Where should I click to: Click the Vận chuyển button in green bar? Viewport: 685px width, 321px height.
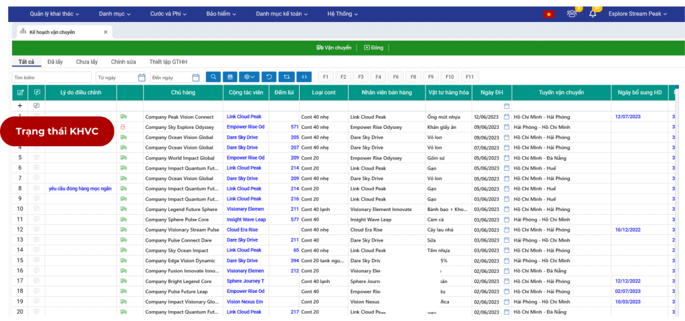click(334, 48)
